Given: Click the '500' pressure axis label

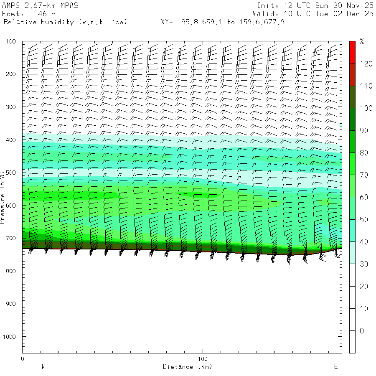Looking at the screenshot, I should (11, 173).
